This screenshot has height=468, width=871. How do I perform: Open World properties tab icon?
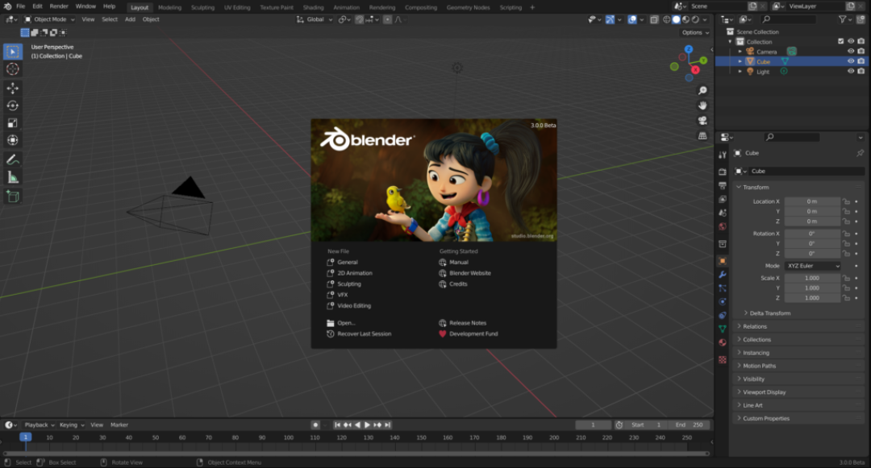722,226
